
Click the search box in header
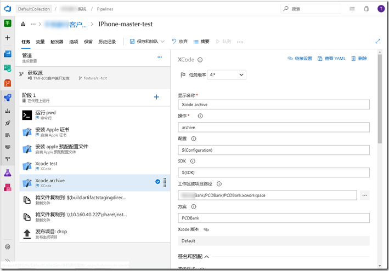[311, 9]
